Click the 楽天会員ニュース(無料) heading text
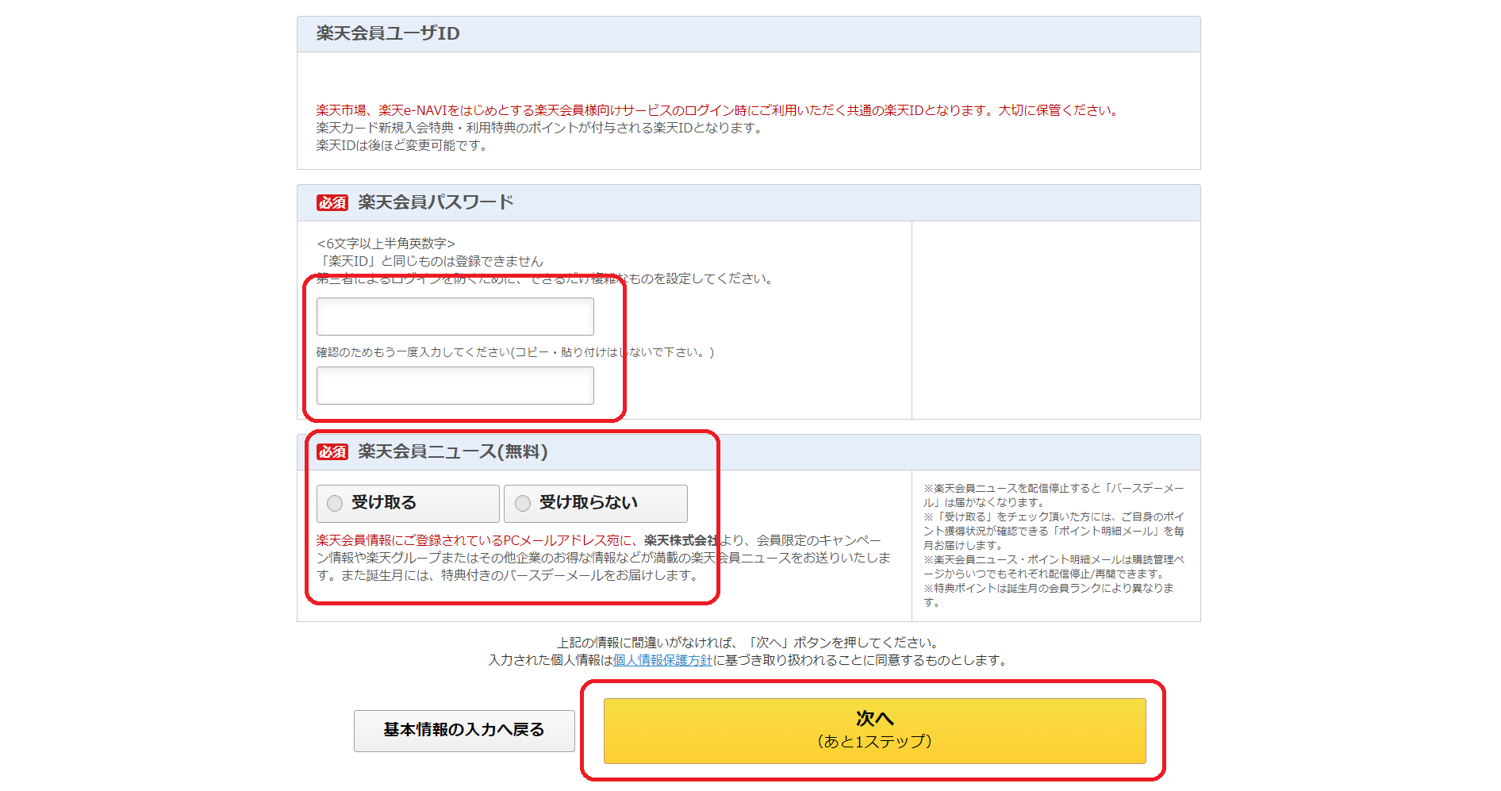Image resolution: width=1501 pixels, height=791 pixels. pyautogui.click(x=453, y=451)
